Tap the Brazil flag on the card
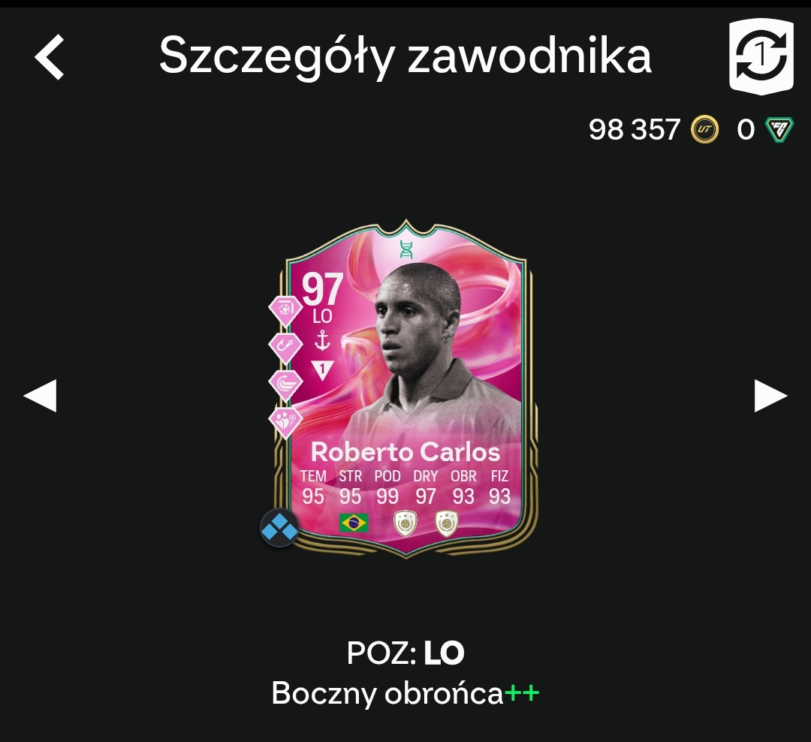The image size is (811, 742). [354, 523]
